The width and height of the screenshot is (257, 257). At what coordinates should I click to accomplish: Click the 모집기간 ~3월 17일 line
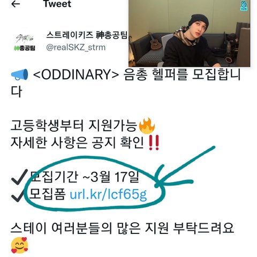[84, 177]
